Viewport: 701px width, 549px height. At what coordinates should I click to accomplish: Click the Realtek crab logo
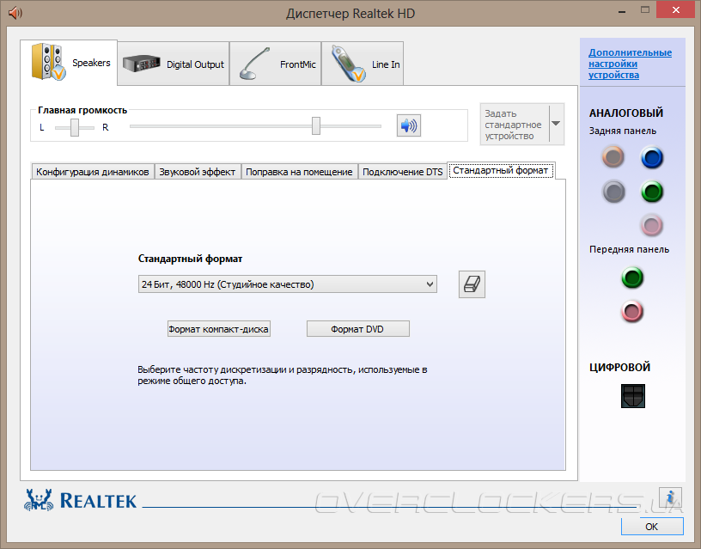pos(39,500)
